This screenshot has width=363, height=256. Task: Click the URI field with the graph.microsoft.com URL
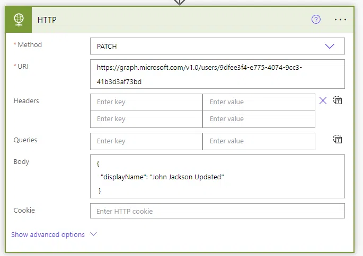(217, 74)
